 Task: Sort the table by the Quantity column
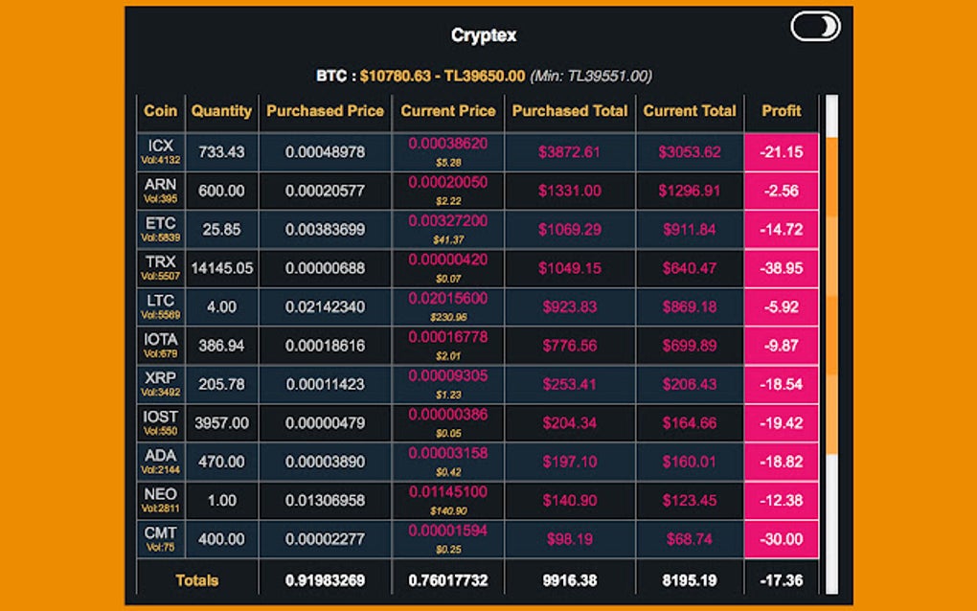pos(221,111)
